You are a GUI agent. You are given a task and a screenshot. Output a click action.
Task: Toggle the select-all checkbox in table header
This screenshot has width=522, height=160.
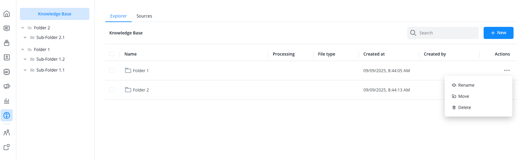(112, 54)
